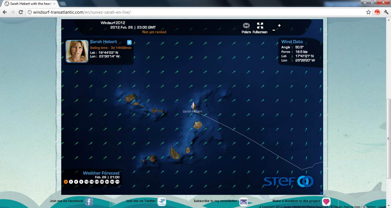Open the Polars chart icon
Screen dimensions: 391x208
(246, 26)
